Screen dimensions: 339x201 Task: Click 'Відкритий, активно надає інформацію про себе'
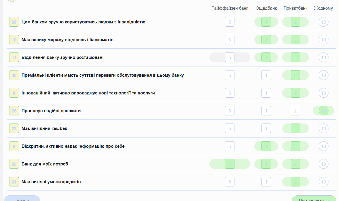tap(73, 146)
